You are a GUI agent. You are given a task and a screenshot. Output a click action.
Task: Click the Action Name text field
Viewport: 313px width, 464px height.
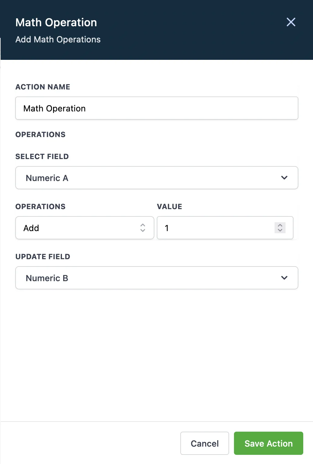pyautogui.click(x=156, y=108)
